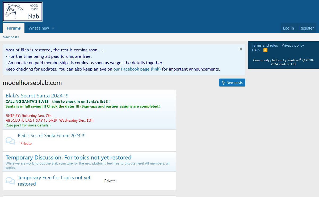Screen dimensions: 319x197
Task: Click 'CALLING SANTA'S ELVES' green text
Action: tap(57, 101)
